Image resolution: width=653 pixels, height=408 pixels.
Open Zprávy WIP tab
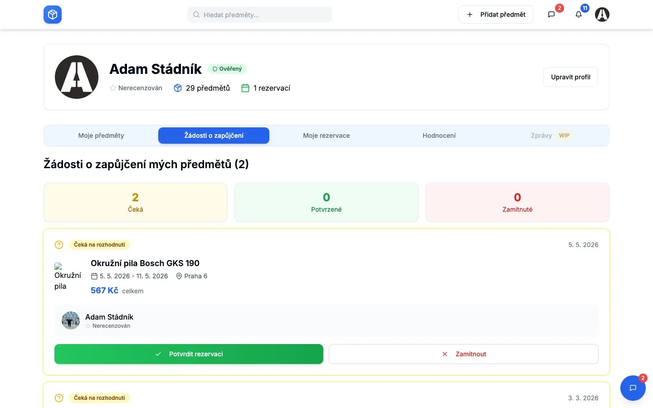551,136
